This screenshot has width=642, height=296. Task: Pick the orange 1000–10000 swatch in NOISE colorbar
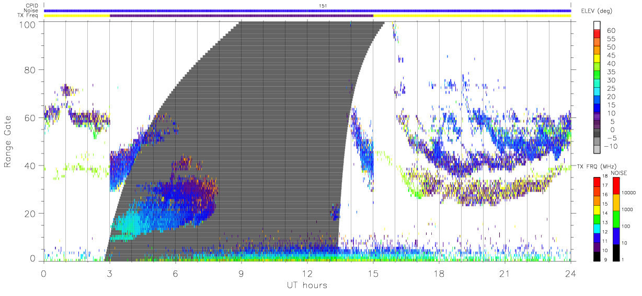(x=617, y=202)
